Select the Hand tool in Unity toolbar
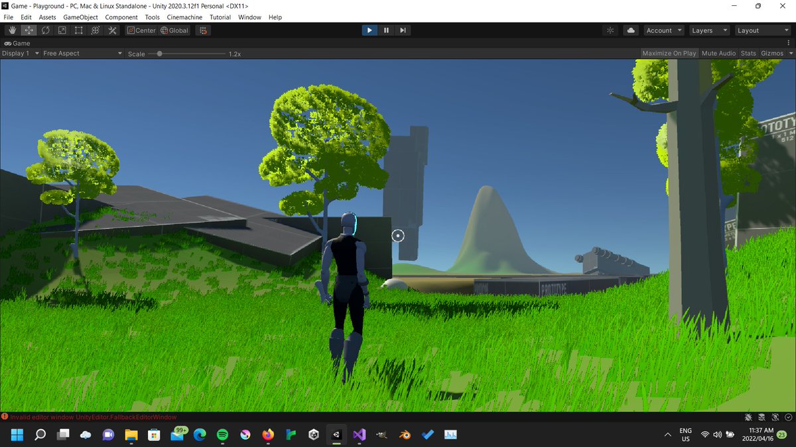Image resolution: width=796 pixels, height=447 pixels. [13, 30]
